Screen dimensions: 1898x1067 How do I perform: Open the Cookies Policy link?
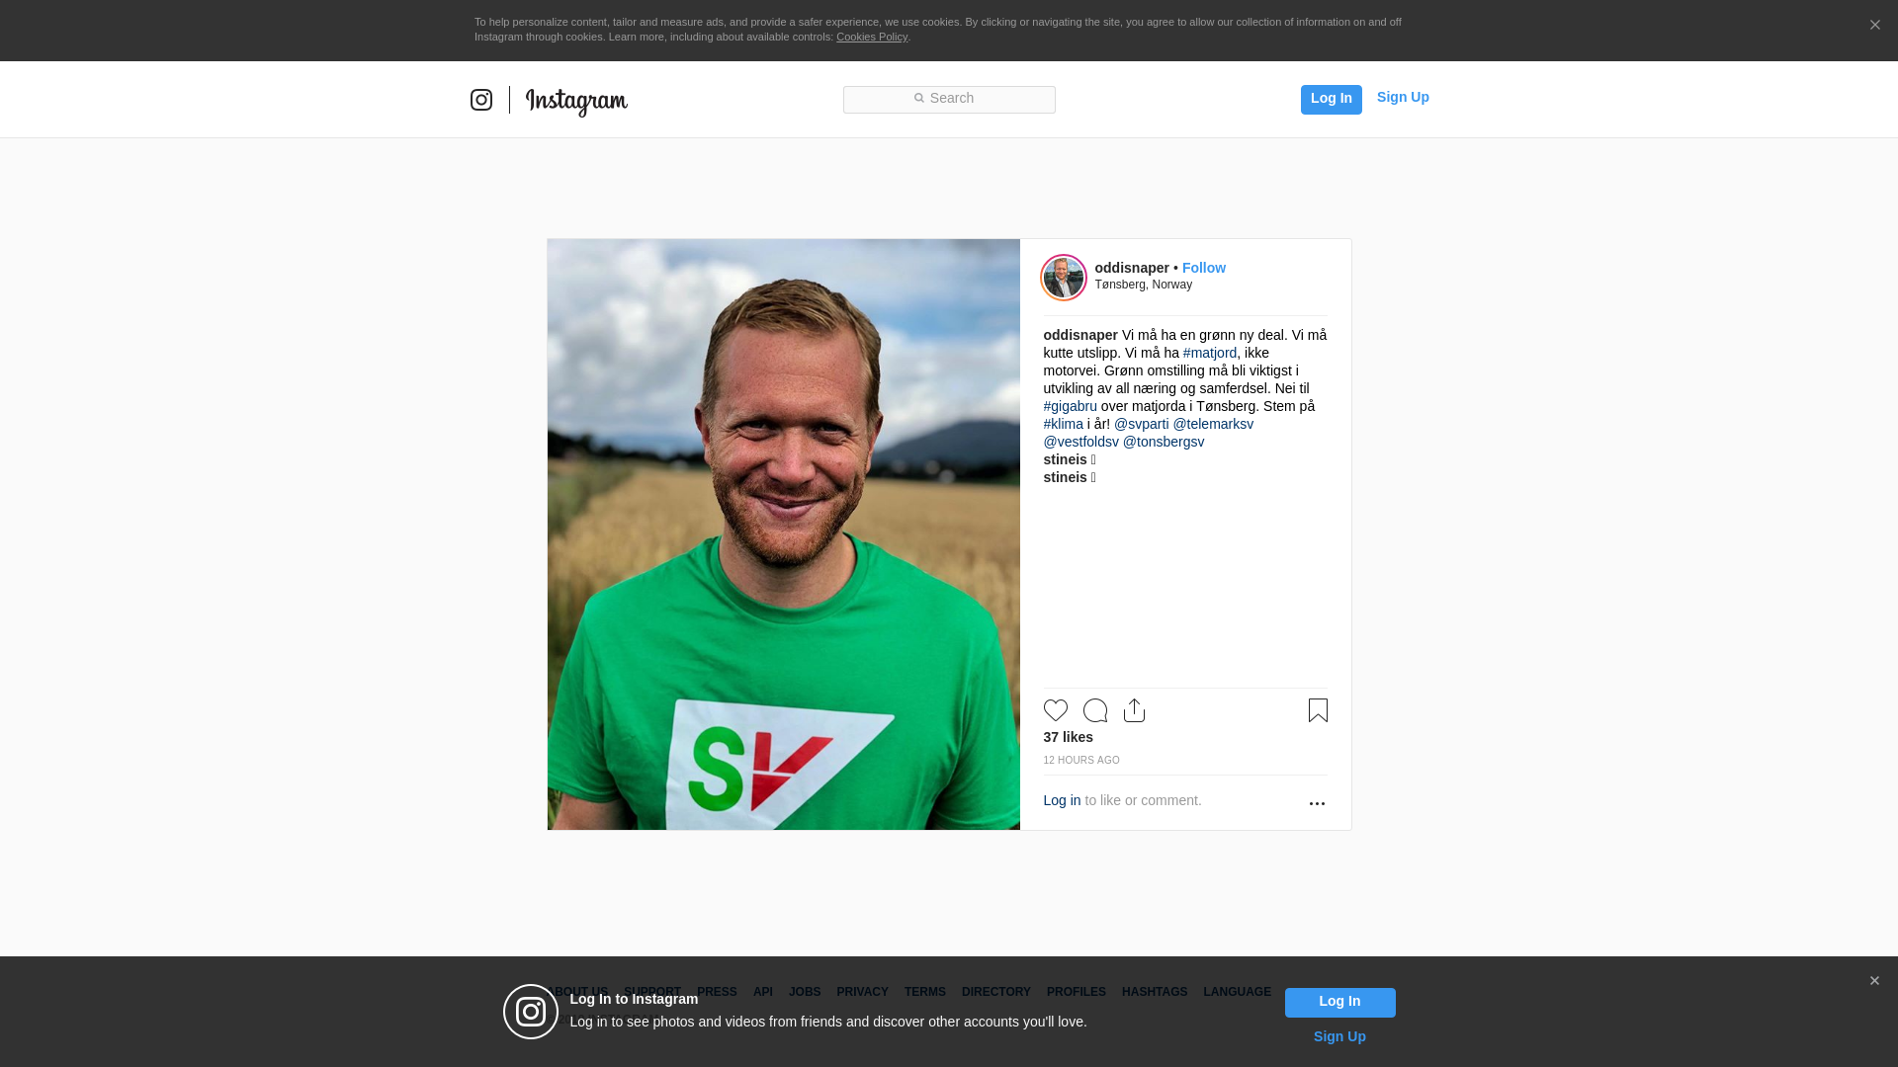[872, 37]
